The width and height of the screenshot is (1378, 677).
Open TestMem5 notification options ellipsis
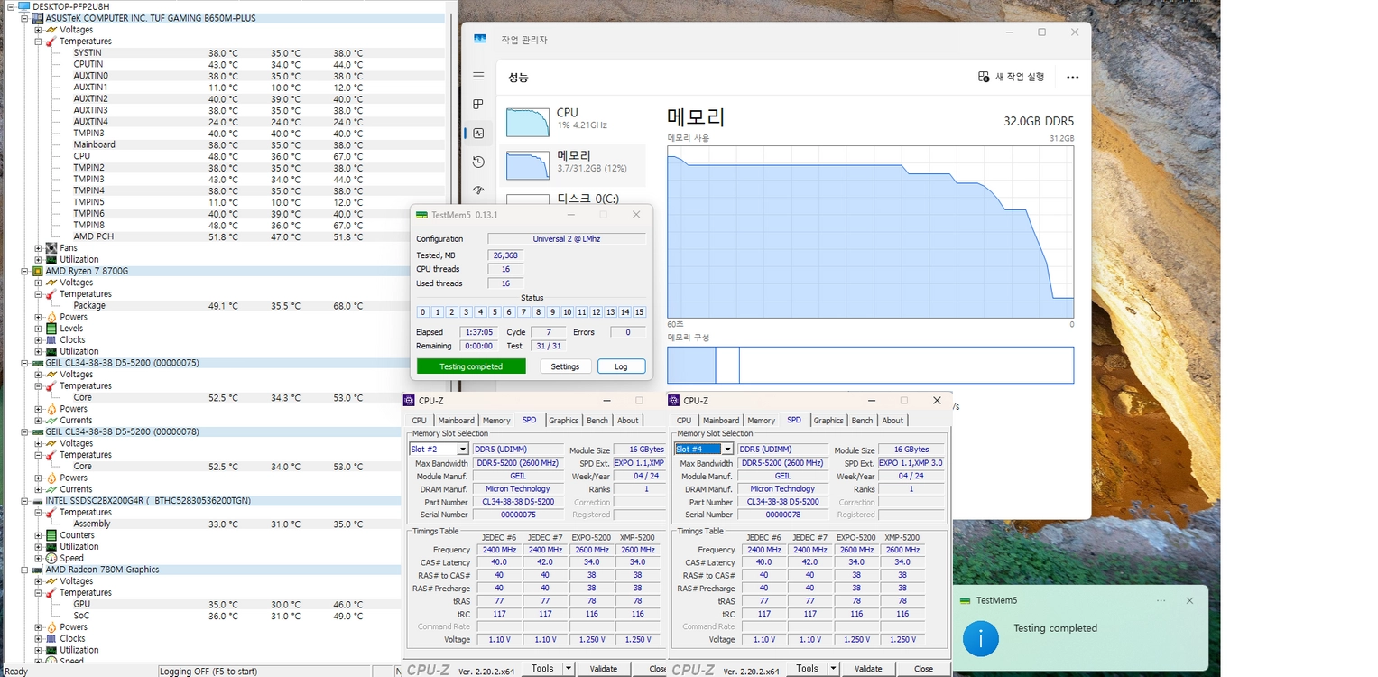tap(1161, 600)
